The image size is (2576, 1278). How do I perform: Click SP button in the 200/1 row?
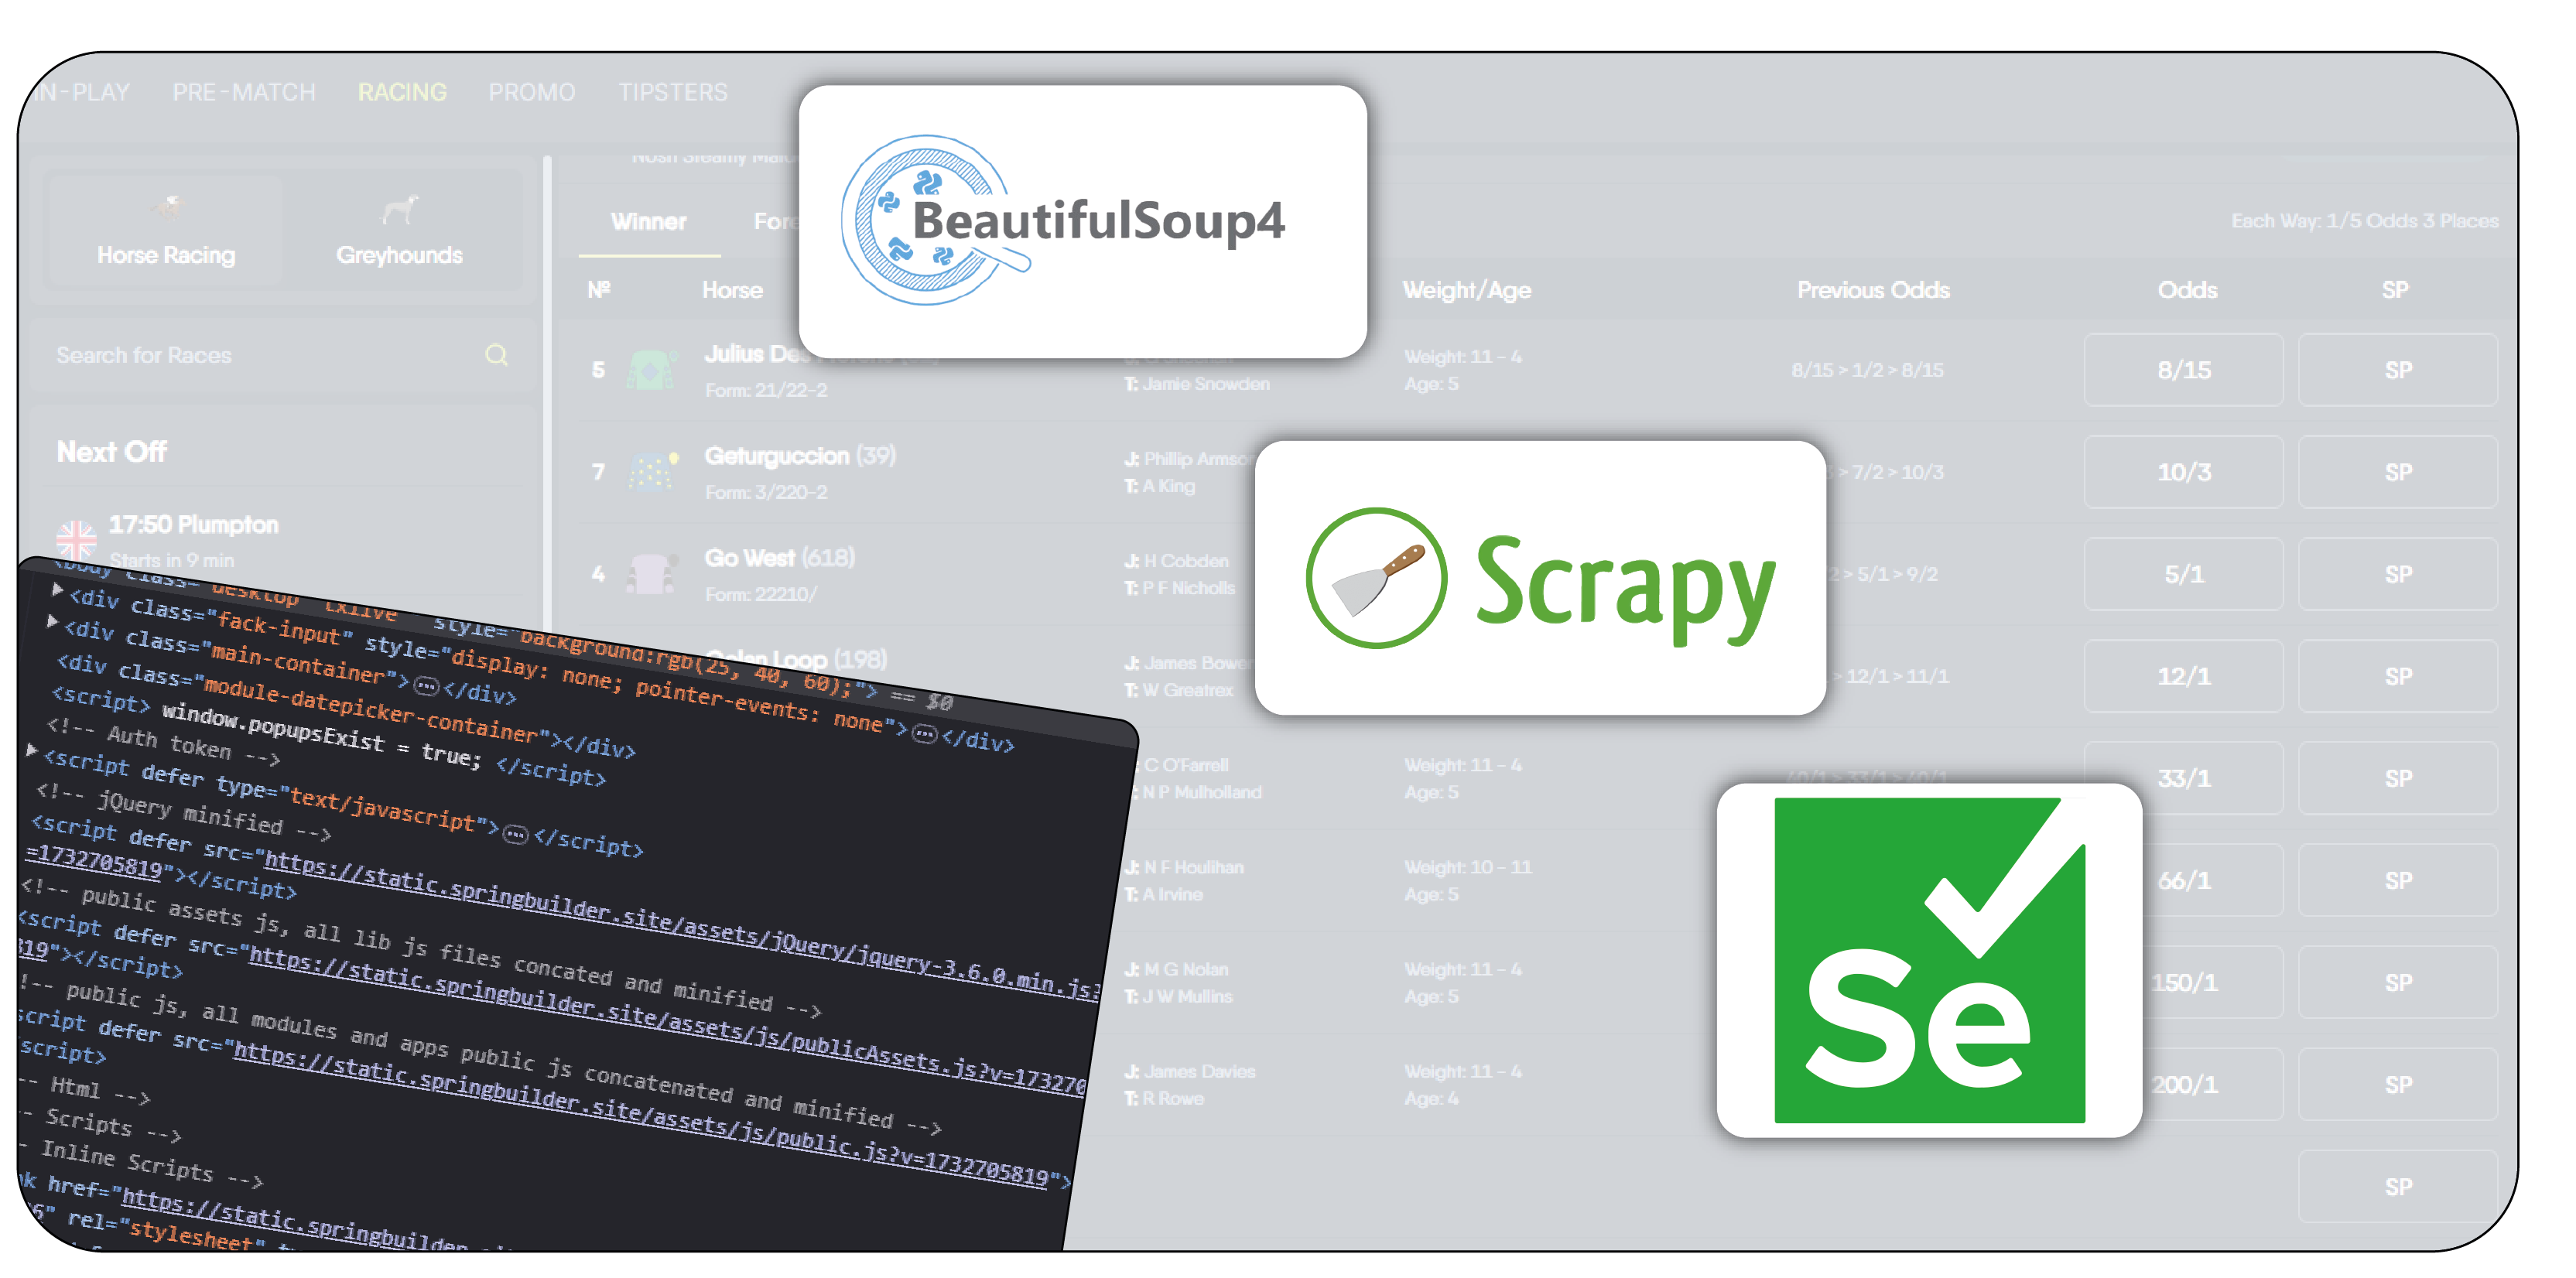2398,1084
